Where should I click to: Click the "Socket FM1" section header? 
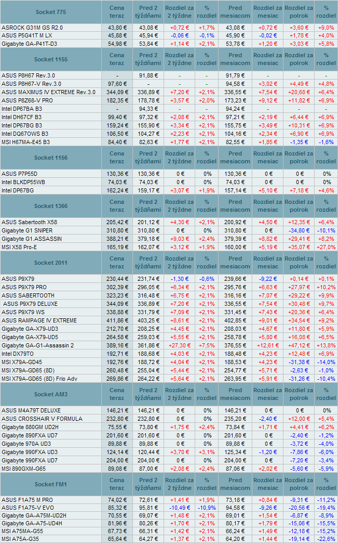[x=51, y=484]
